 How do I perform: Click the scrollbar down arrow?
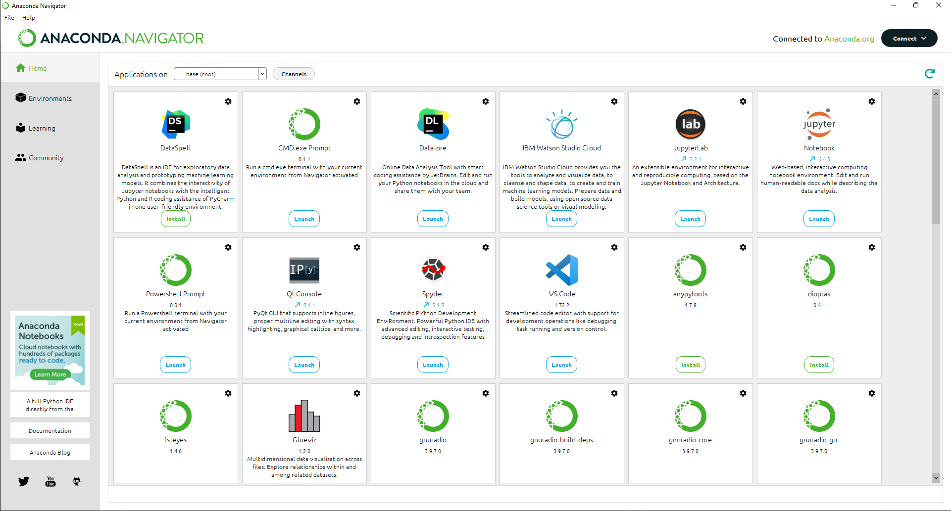click(x=936, y=478)
